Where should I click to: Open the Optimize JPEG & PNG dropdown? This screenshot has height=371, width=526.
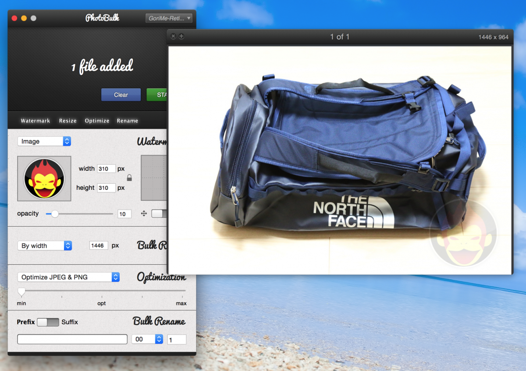[x=68, y=277]
